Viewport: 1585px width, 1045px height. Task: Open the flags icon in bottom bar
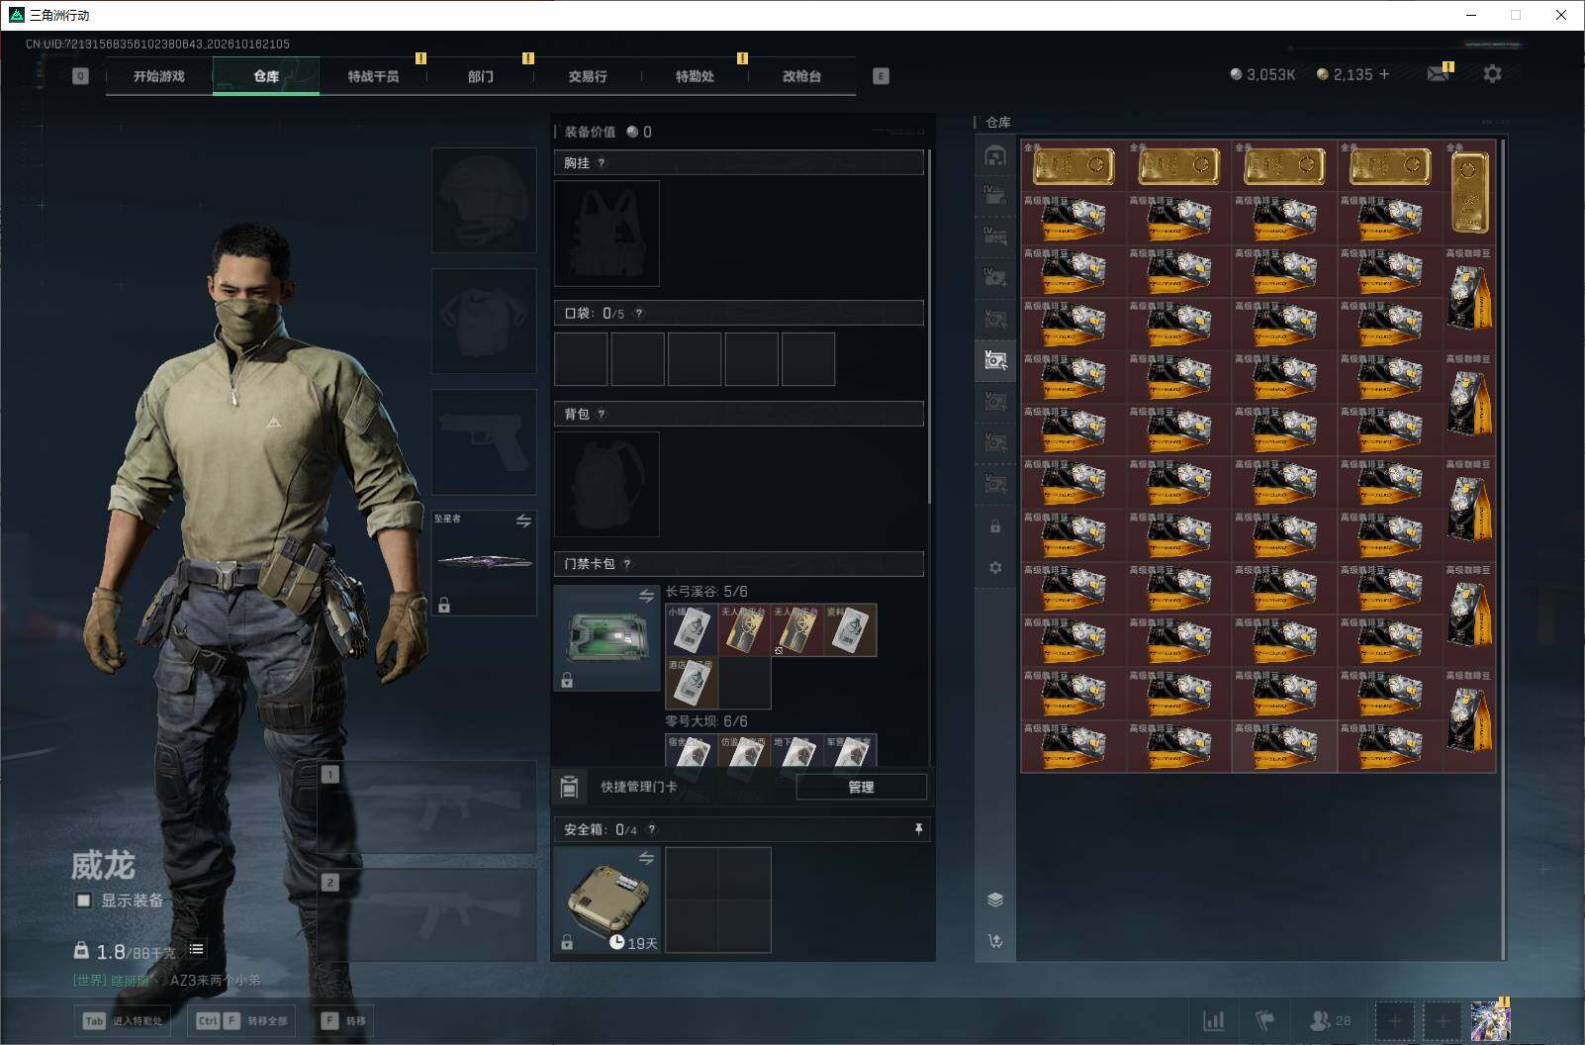[1264, 1020]
